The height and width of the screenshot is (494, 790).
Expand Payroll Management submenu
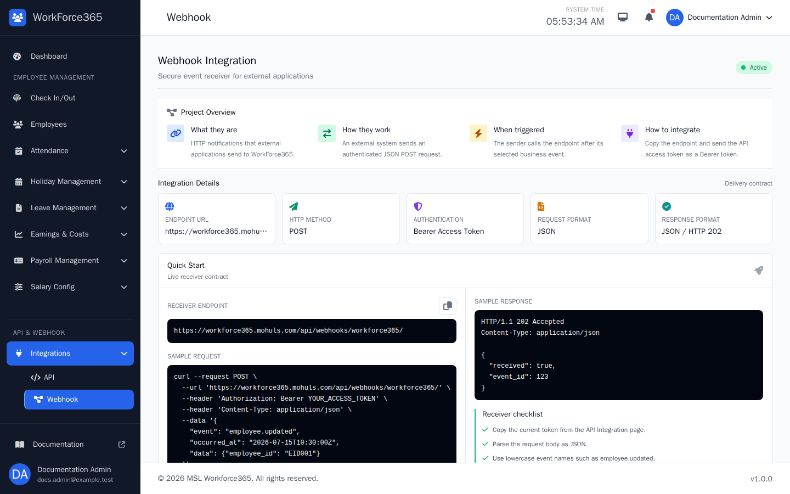(70, 261)
